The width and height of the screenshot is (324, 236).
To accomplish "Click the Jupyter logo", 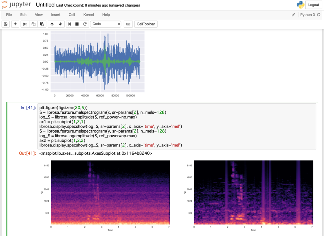I will pyautogui.click(x=16, y=4).
